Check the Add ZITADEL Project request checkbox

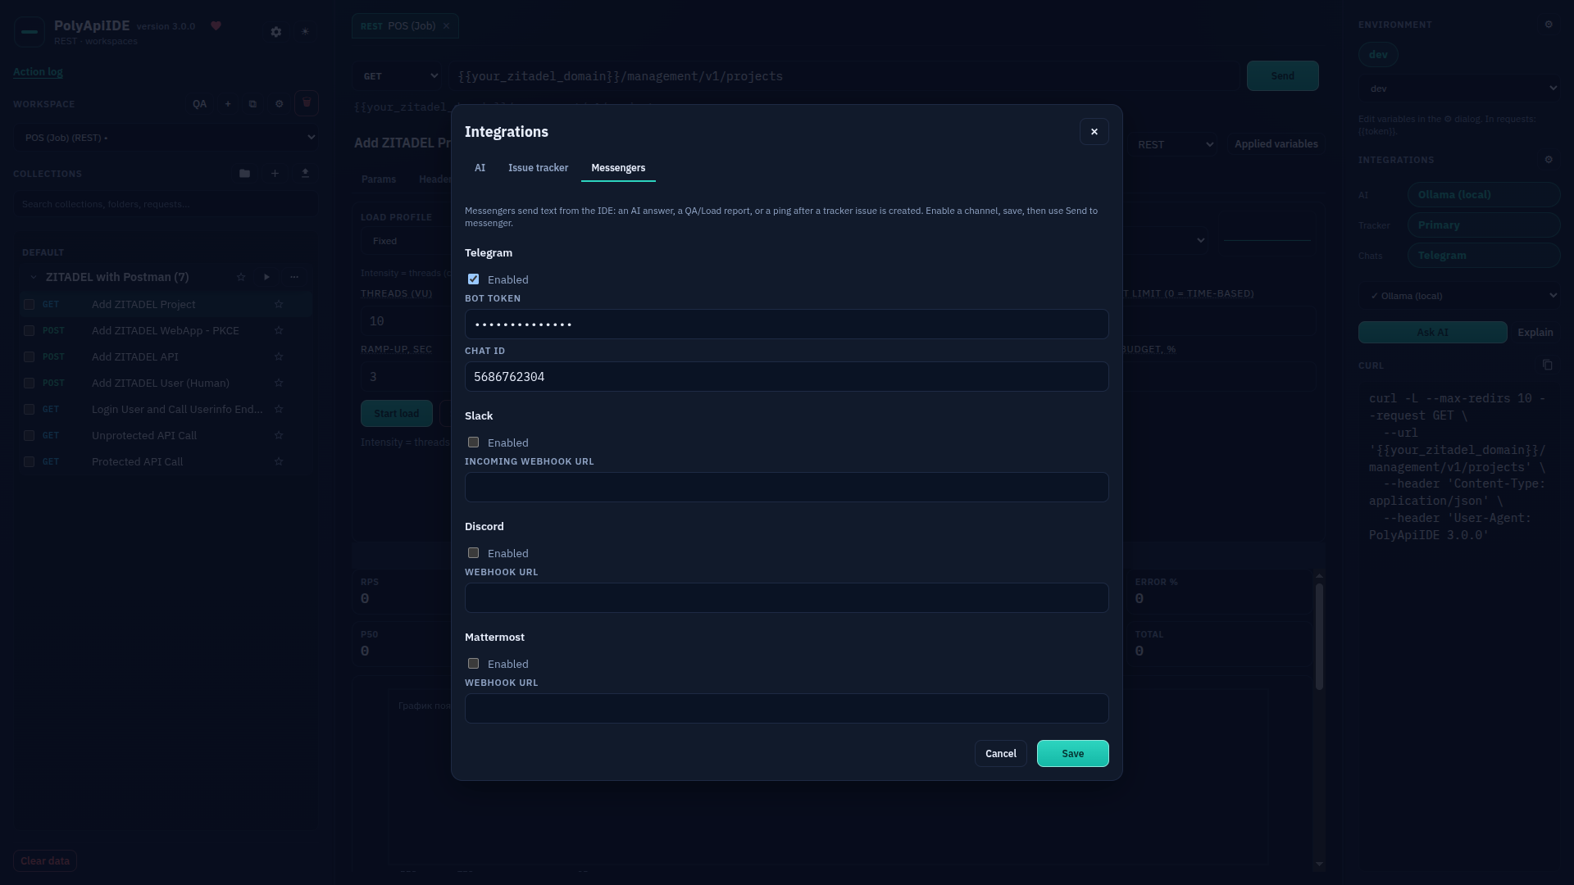[29, 305]
